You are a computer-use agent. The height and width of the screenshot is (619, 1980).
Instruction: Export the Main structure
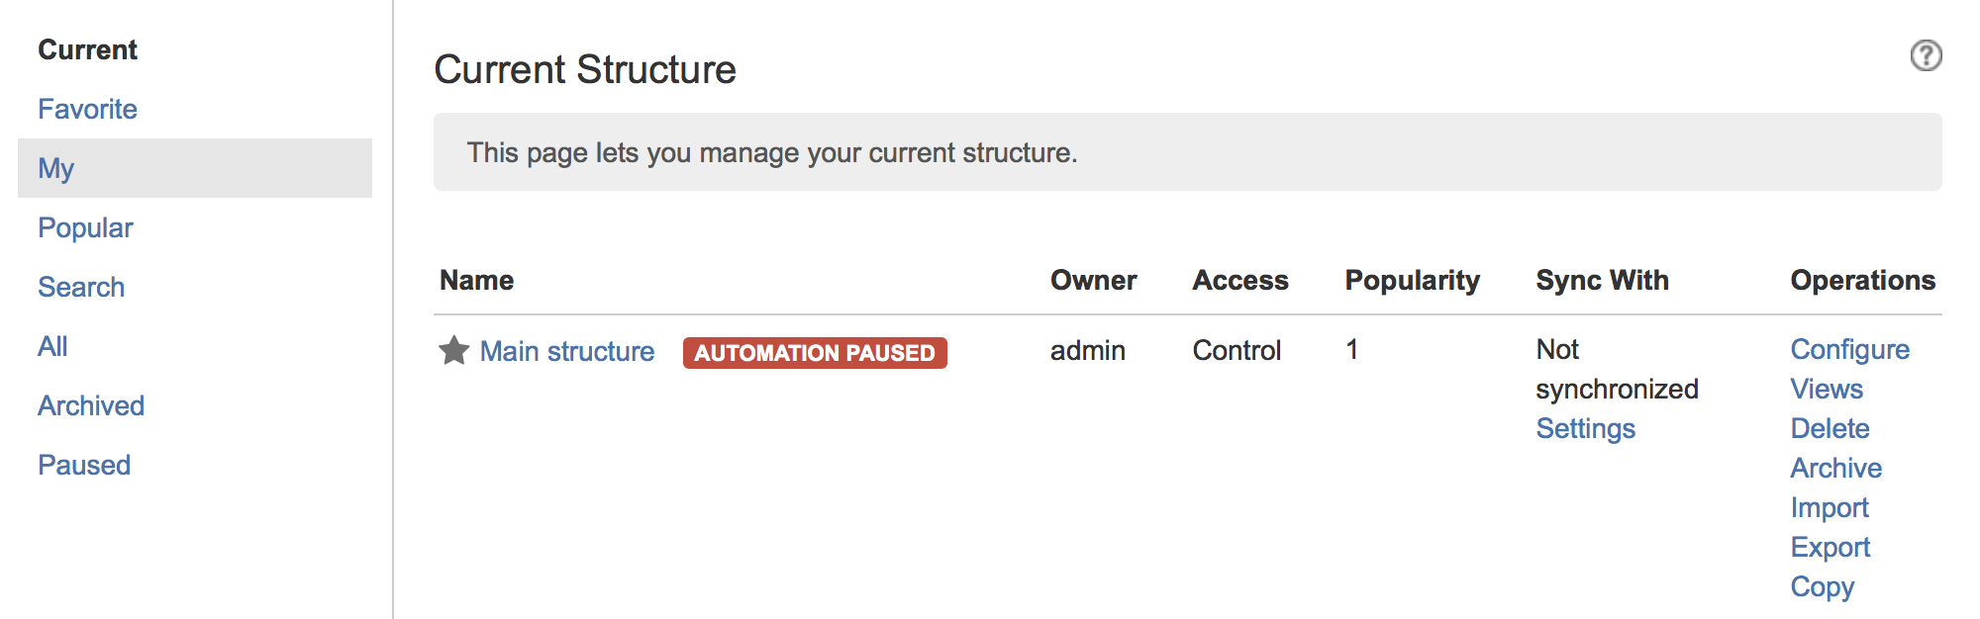pyautogui.click(x=1830, y=547)
